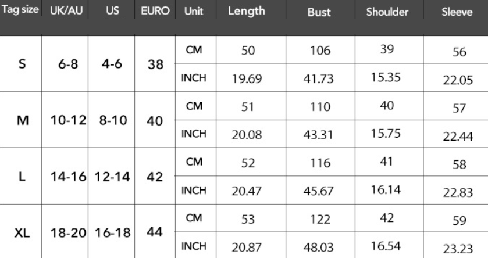This screenshot has width=488, height=258.
Task: Select the Bust column header
Action: coord(319,12)
